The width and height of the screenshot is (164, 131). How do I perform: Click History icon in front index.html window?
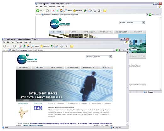tap(52, 46)
